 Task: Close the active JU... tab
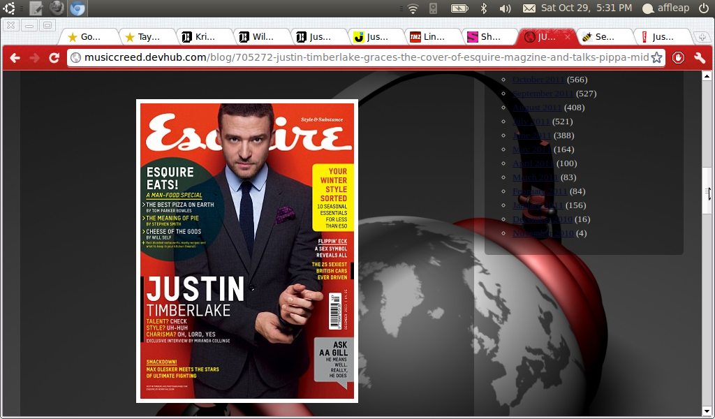pos(567,37)
